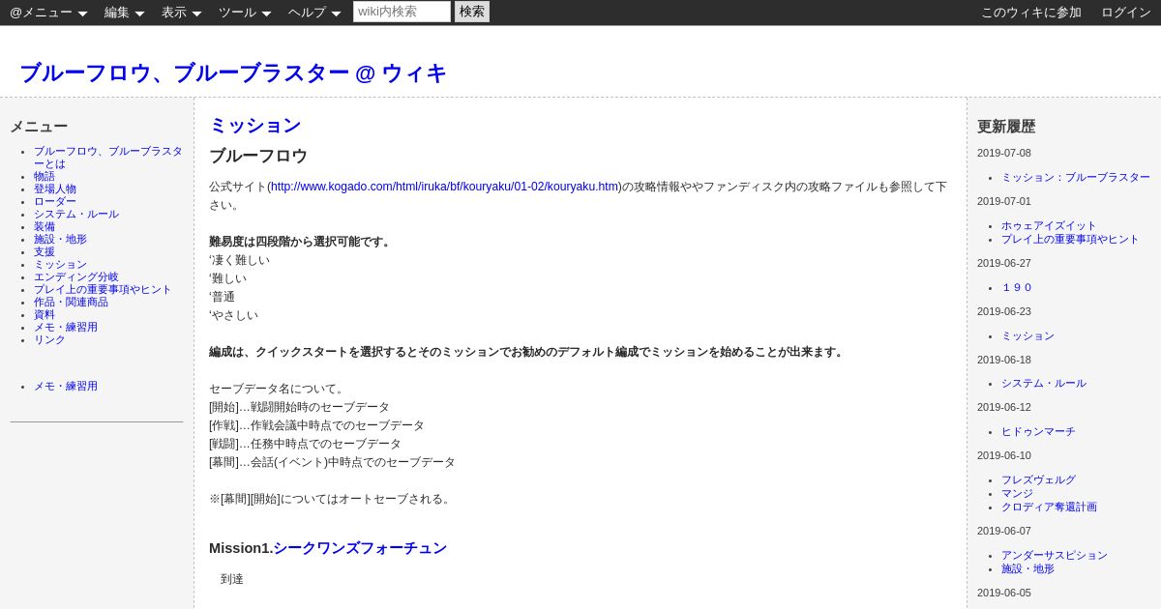
Task: Open 作品・関連商品 in the sidebar menu
Action: (x=71, y=303)
